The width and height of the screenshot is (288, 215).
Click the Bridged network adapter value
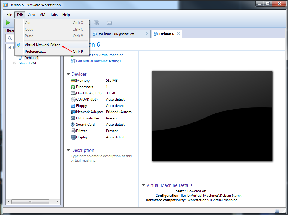pos(120,112)
